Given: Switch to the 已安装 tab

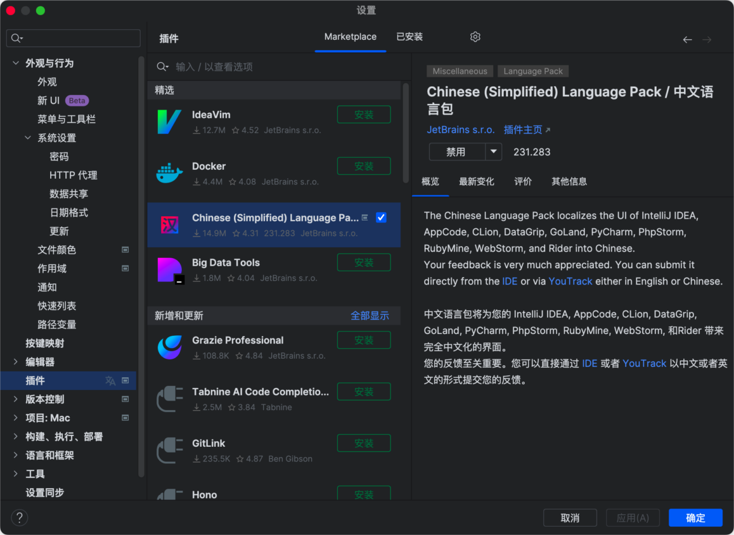Looking at the screenshot, I should 409,37.
